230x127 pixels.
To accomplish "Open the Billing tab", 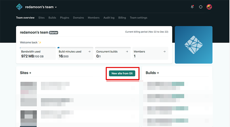I will click(x=122, y=18).
